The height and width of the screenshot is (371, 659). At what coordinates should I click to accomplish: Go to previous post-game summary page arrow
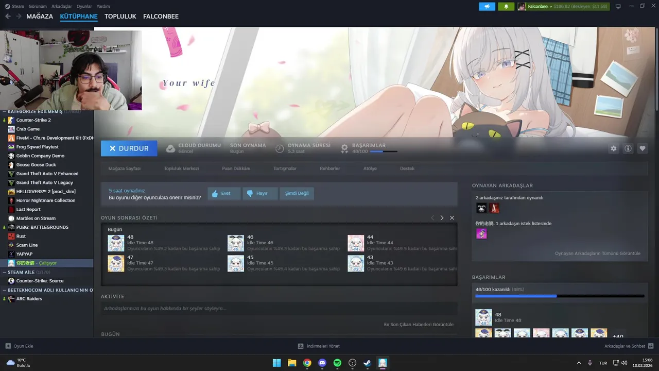[x=432, y=218]
